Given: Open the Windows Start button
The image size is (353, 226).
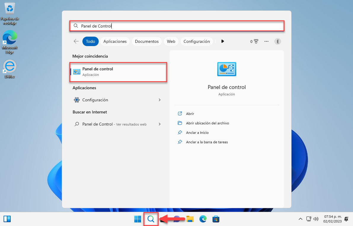Looking at the screenshot, I should pos(138,219).
